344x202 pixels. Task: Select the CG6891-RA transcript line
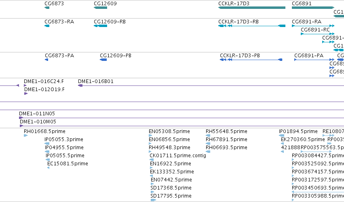(x=313, y=26)
